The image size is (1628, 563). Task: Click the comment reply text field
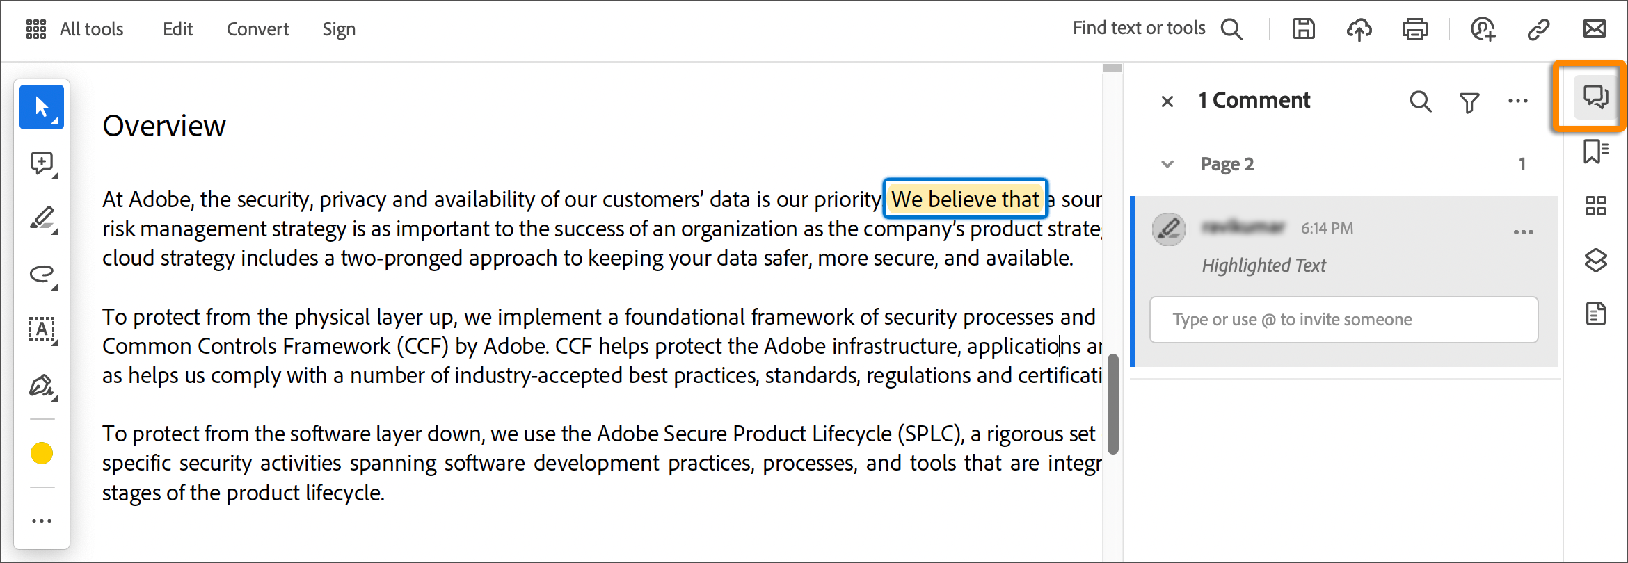click(x=1343, y=320)
